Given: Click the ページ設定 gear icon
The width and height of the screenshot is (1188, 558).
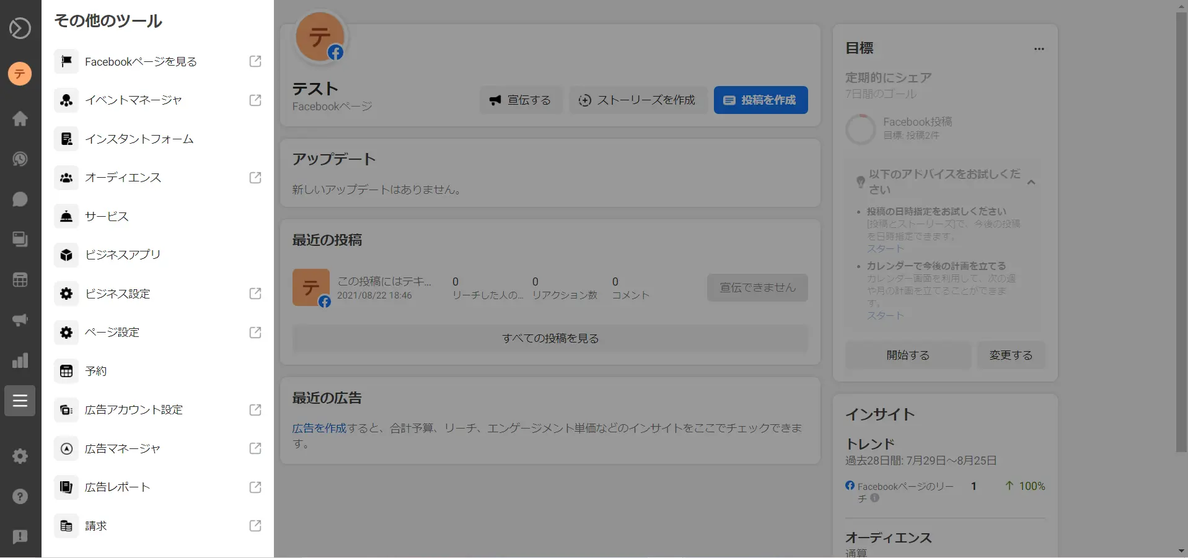Looking at the screenshot, I should (66, 333).
